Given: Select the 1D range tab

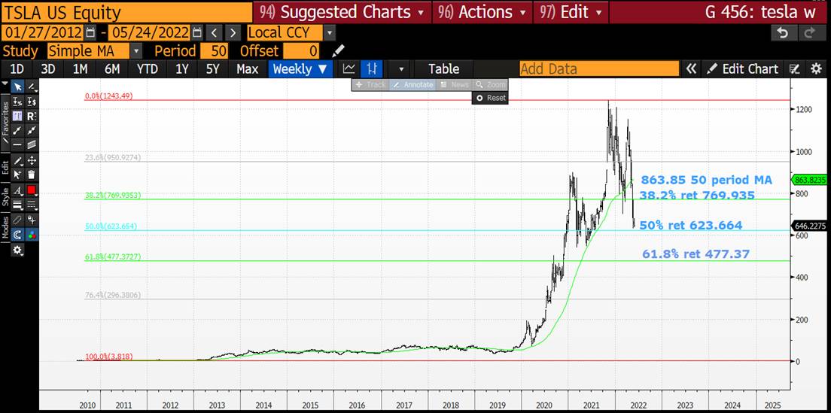Looking at the screenshot, I should (x=17, y=69).
